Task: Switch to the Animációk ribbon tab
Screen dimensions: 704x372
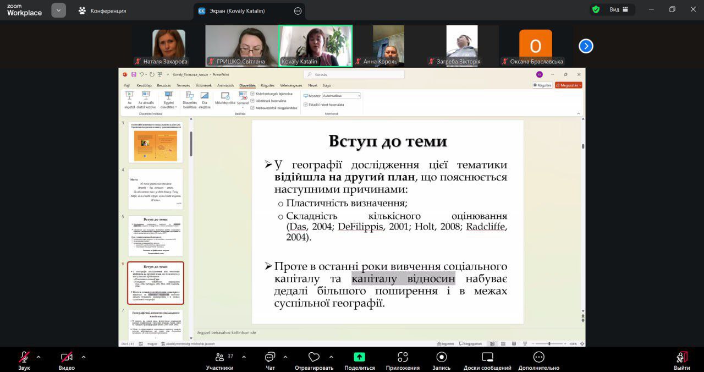Action: [x=226, y=85]
